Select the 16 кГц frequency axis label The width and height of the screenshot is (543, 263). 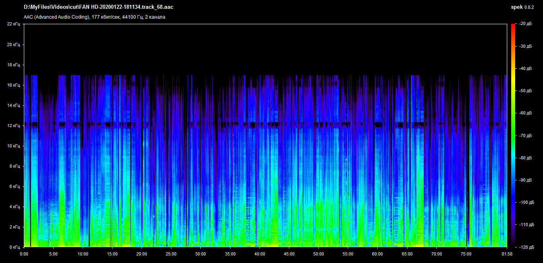[14, 85]
